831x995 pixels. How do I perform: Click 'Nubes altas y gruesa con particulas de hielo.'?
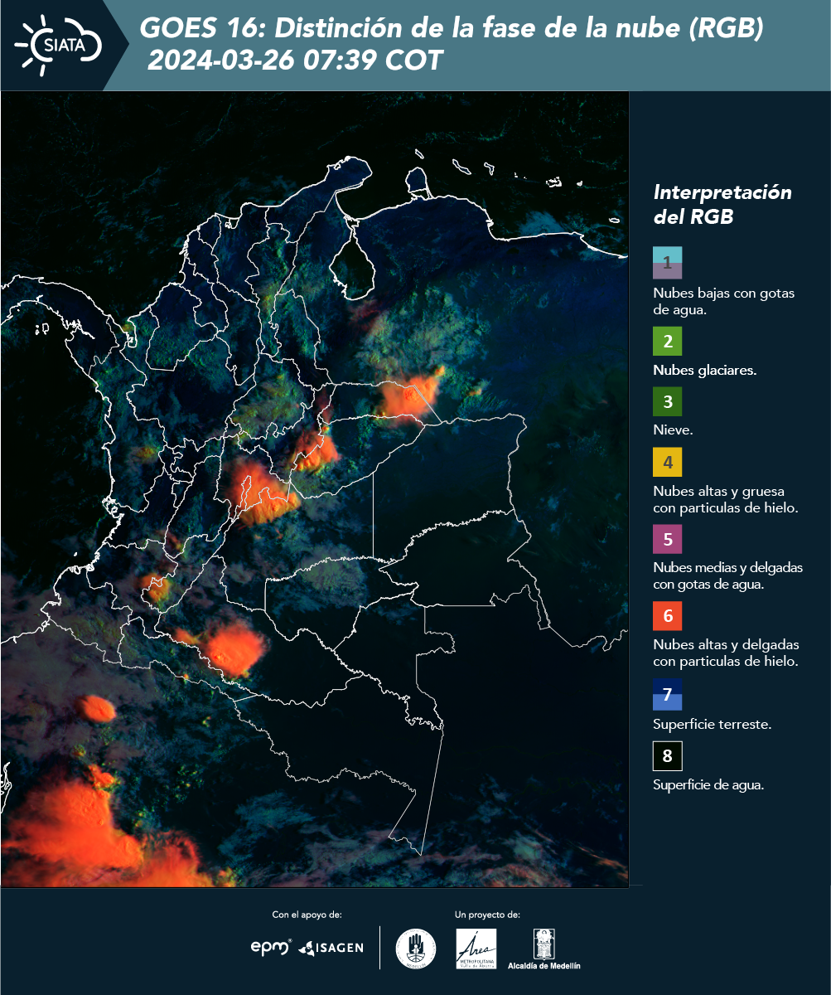(726, 499)
